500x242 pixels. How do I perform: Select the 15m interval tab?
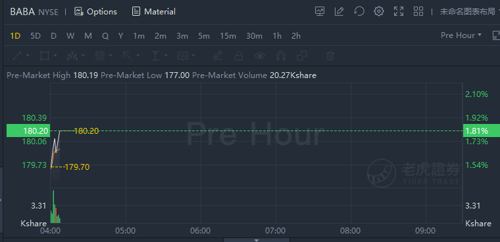click(228, 36)
